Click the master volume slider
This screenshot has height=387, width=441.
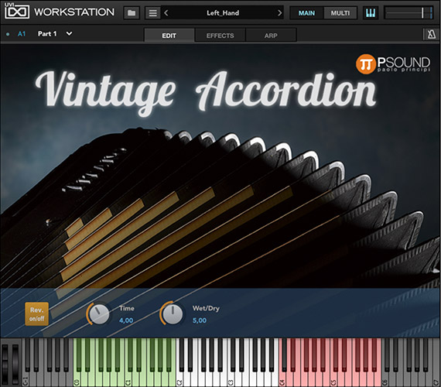[x=409, y=13]
